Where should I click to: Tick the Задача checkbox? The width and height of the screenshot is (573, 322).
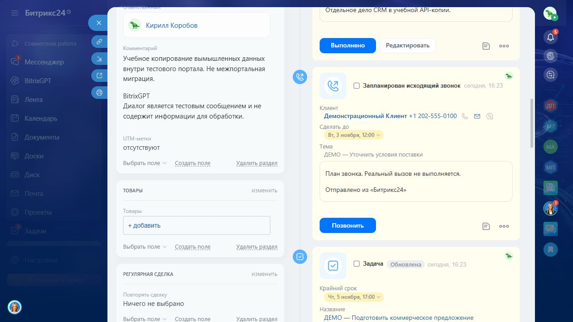click(357, 264)
